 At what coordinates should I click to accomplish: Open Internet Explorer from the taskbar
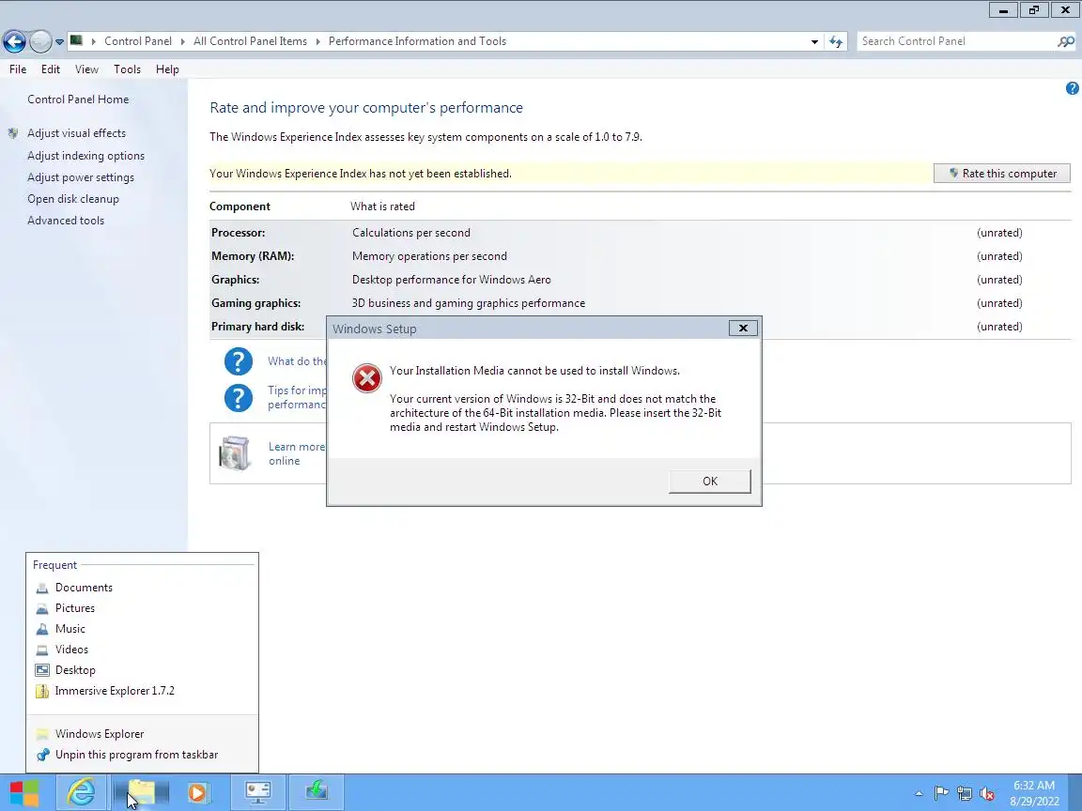coord(81,792)
